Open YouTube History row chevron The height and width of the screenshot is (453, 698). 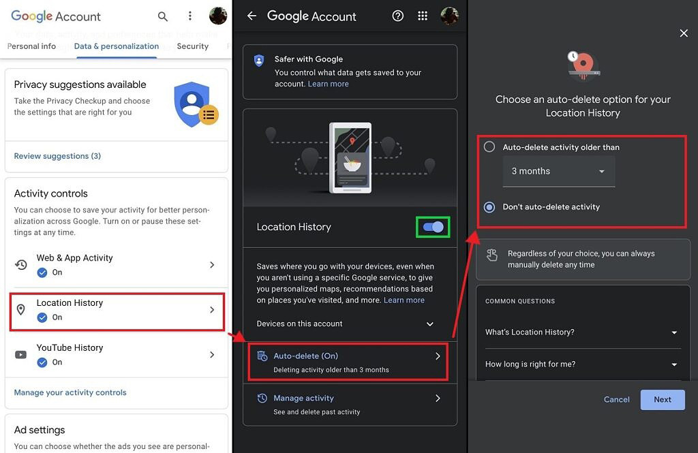[212, 355]
